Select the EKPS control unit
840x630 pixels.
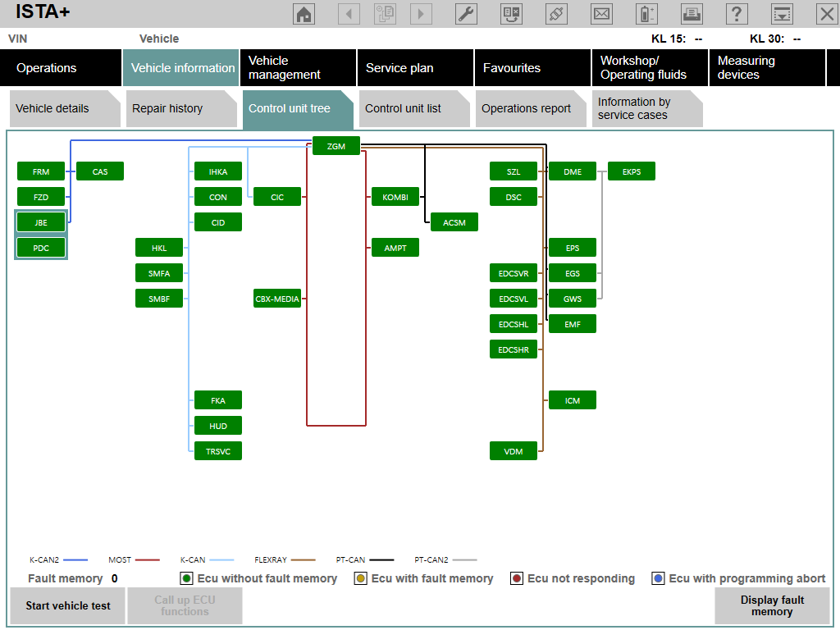632,171
